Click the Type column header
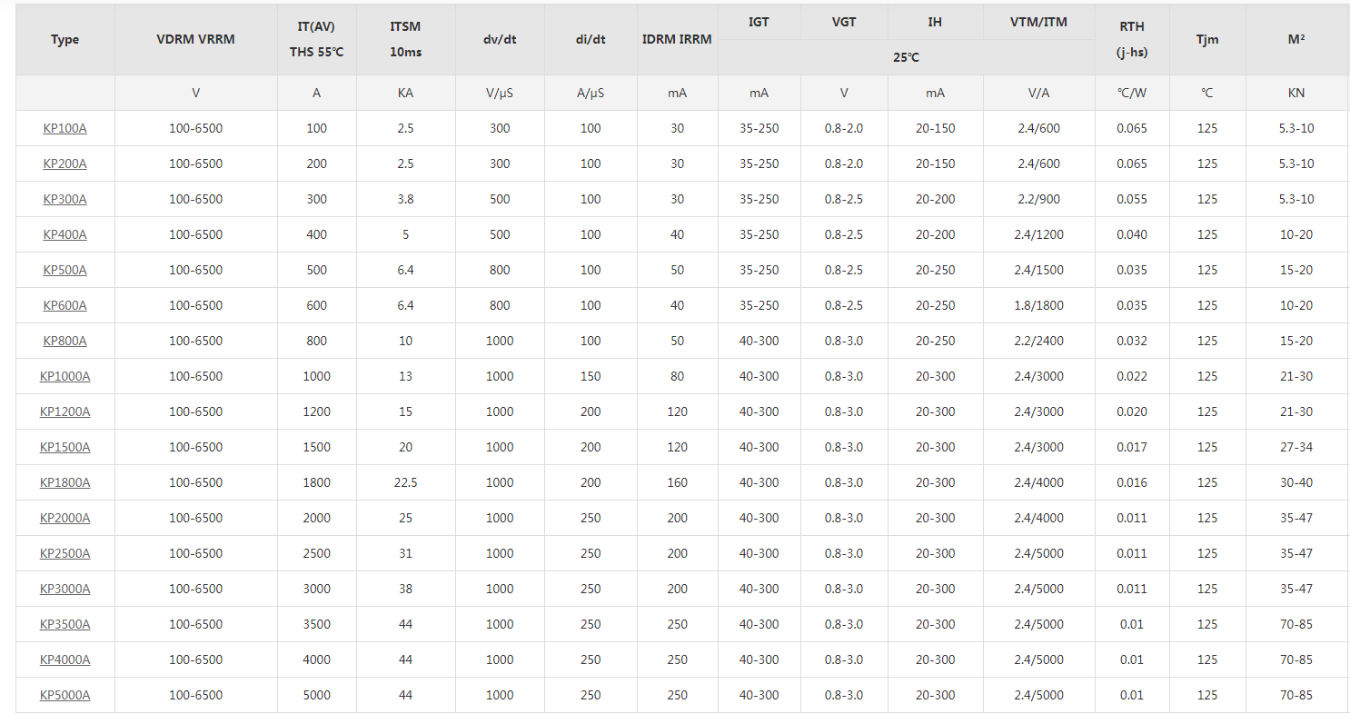 (65, 40)
